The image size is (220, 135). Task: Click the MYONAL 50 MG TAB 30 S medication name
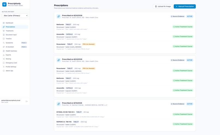coord(66,112)
